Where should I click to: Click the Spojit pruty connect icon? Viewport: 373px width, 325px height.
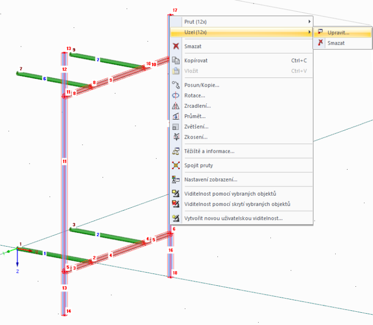[176, 165]
